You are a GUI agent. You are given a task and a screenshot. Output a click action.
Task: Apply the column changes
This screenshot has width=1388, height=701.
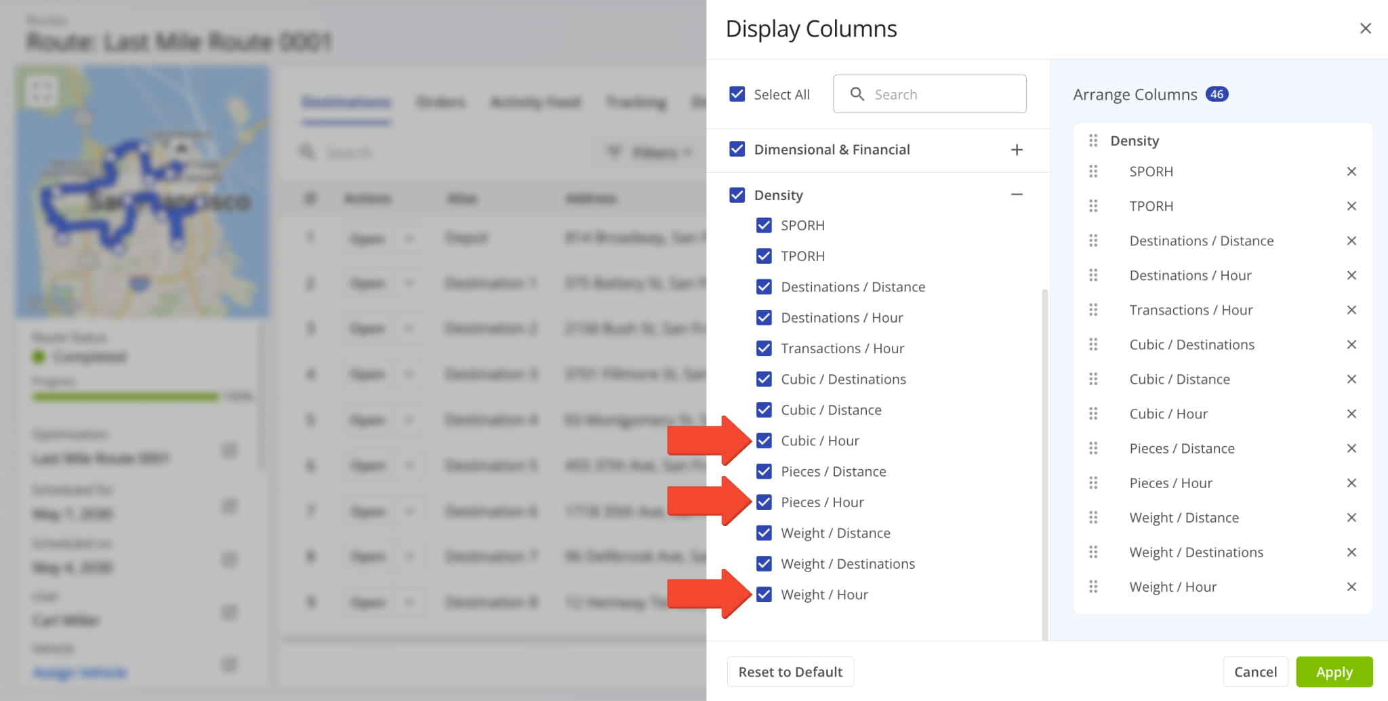click(x=1334, y=672)
